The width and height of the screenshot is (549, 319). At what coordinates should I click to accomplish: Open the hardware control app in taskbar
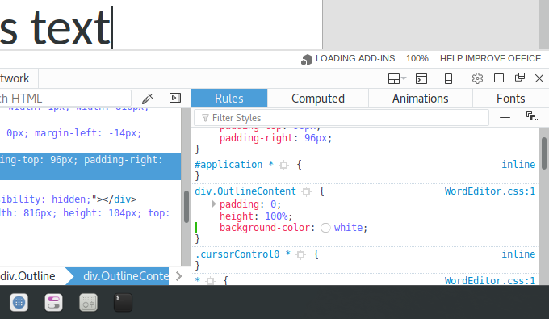click(88, 302)
